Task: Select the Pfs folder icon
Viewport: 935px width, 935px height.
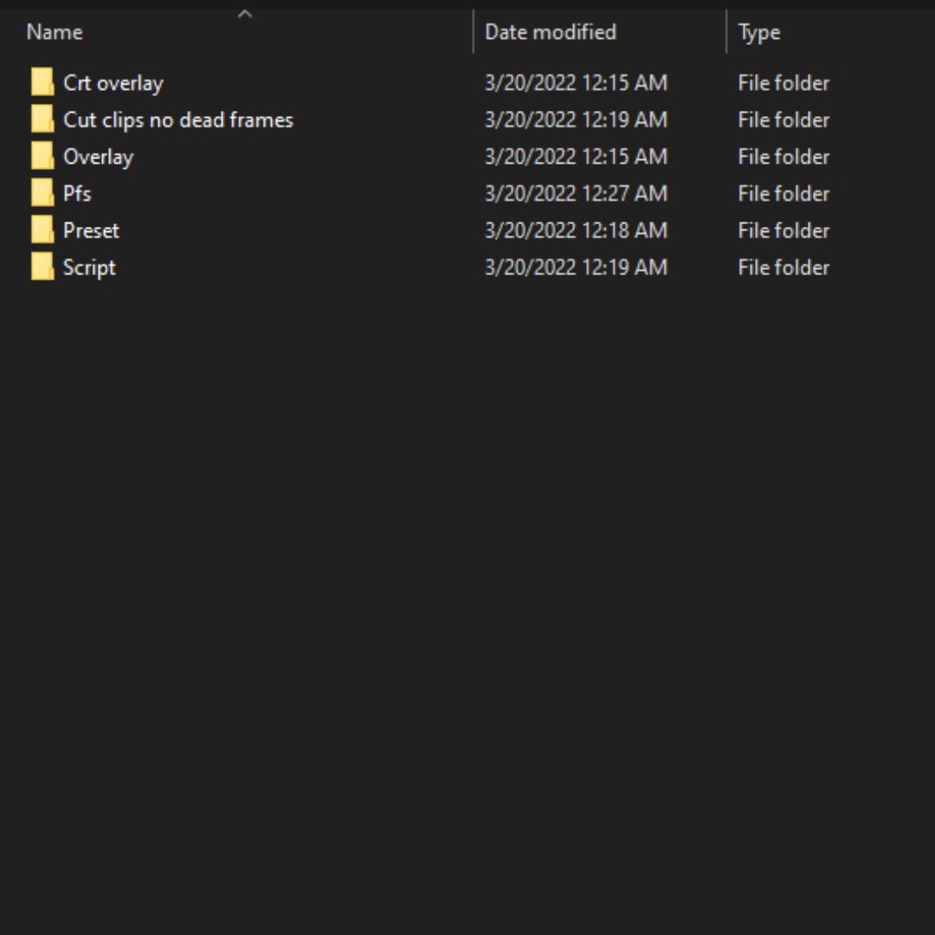Action: (x=42, y=193)
